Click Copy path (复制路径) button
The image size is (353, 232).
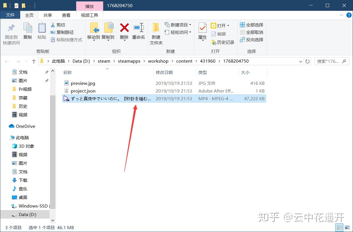click(62, 32)
